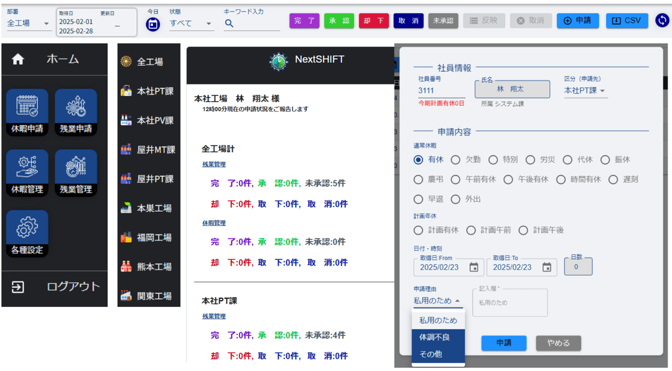Select the 欠勤 radio button
The width and height of the screenshot is (672, 371).
click(456, 160)
